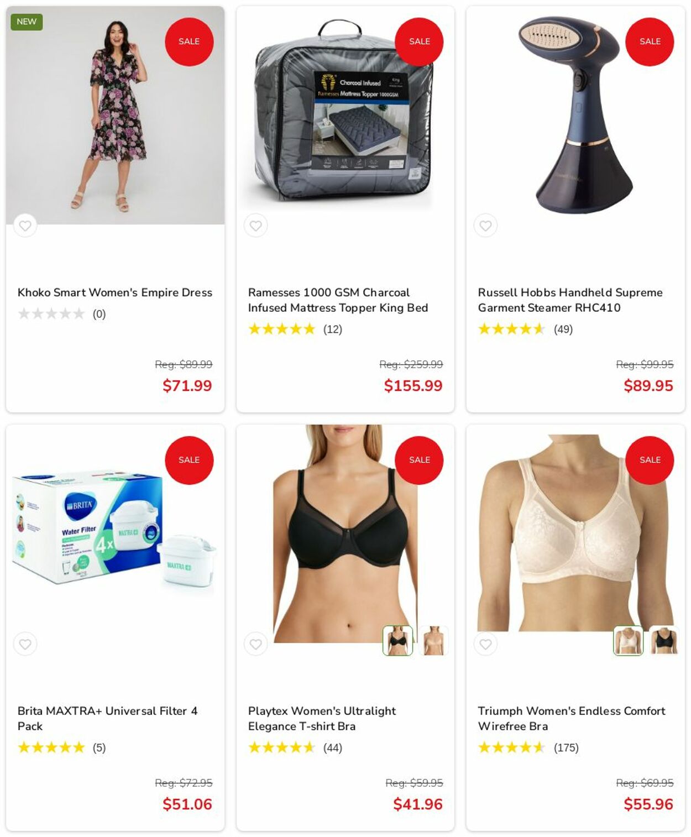Image resolution: width=691 pixels, height=837 pixels.
Task: Click wishlist heart for Russell Hobbs steamer
Action: tap(485, 226)
